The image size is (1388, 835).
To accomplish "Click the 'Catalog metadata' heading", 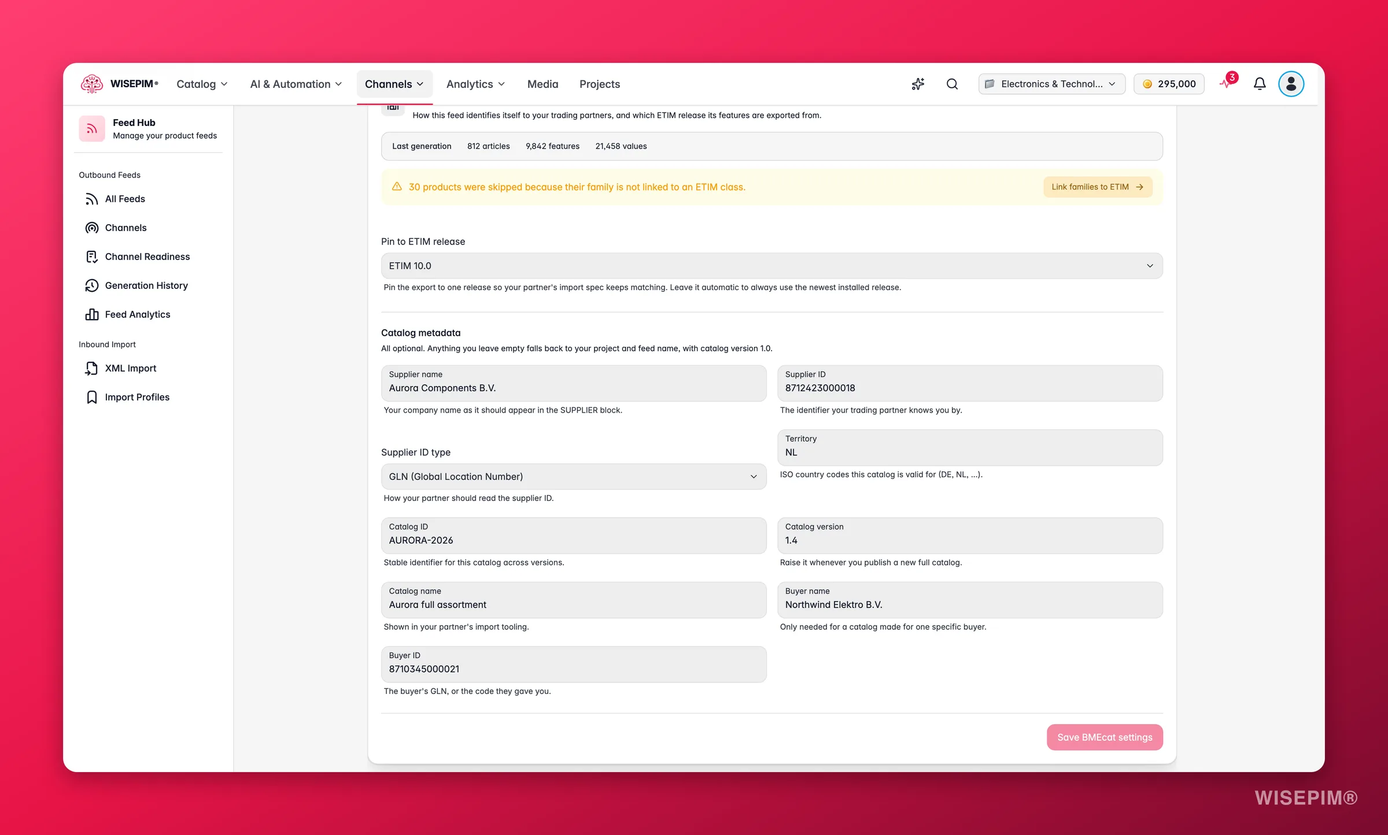I will point(420,333).
